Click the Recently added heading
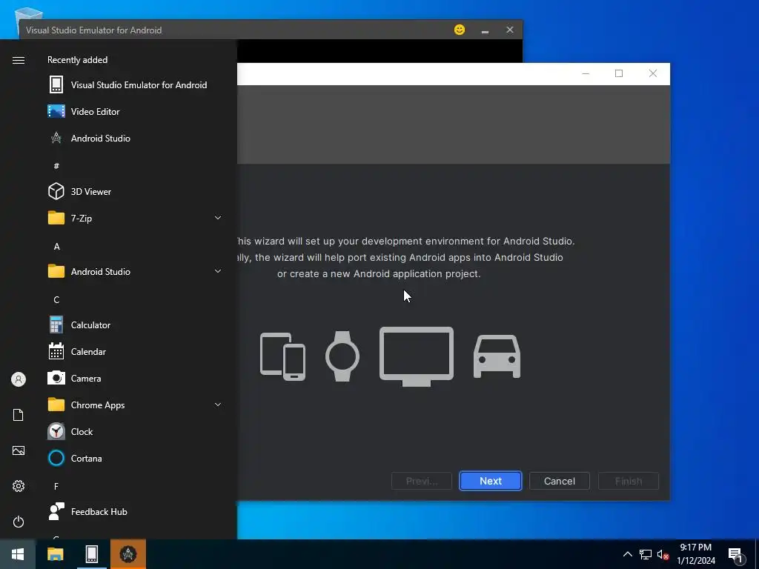Viewport: 759px width, 569px height. [77, 60]
